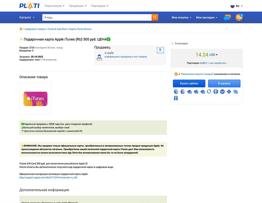This screenshot has width=262, height=203.
Task: Select the QIWI payment icon
Action: click(x=209, y=92)
